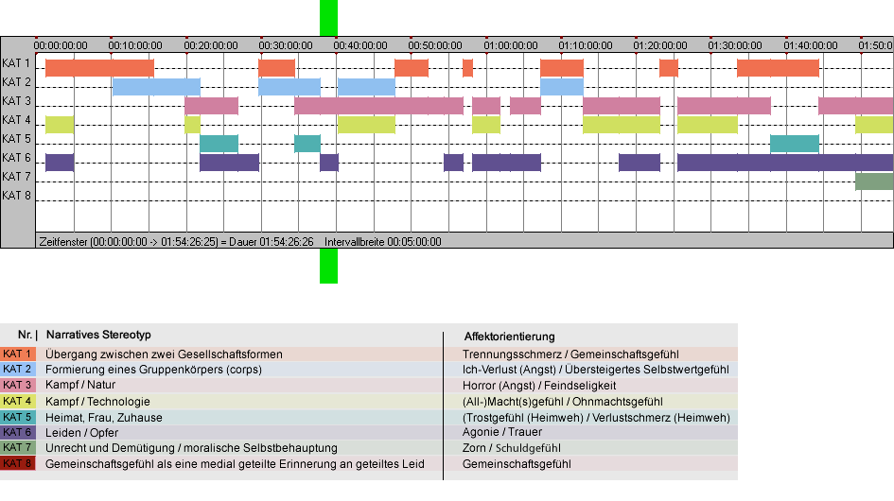Click the KAT 5 row label in the timeline
This screenshot has width=894, height=501.
click(x=17, y=139)
